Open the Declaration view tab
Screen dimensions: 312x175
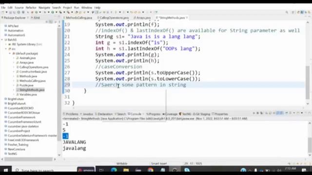(104, 114)
